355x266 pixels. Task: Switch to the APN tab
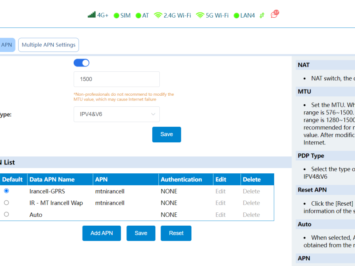(x=7, y=45)
